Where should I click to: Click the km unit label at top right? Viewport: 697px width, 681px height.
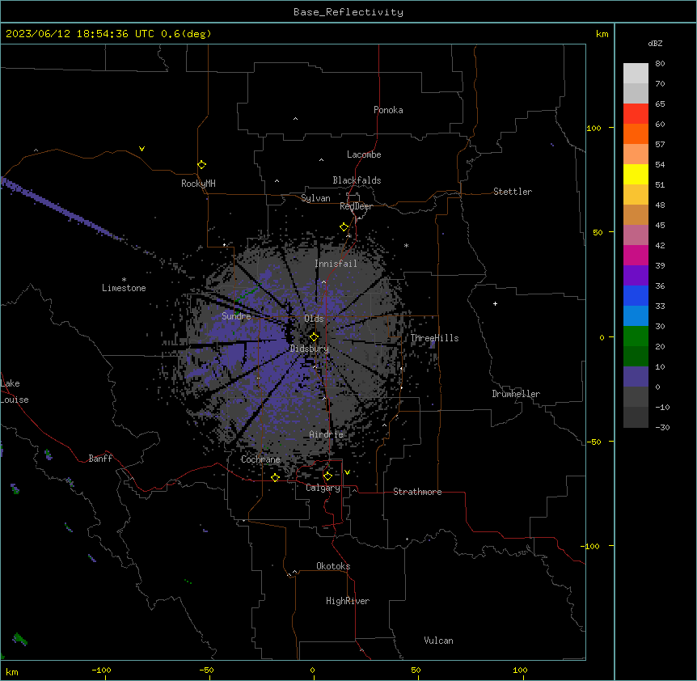pyautogui.click(x=602, y=34)
